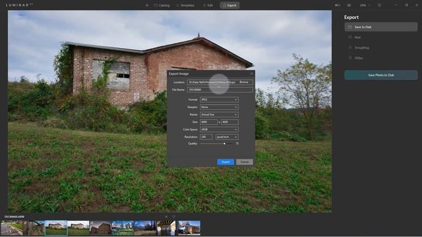Switch to the Edit tab

[208, 5]
